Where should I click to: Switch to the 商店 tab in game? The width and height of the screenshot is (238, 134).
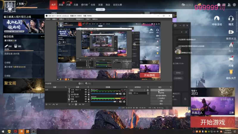click(x=108, y=5)
